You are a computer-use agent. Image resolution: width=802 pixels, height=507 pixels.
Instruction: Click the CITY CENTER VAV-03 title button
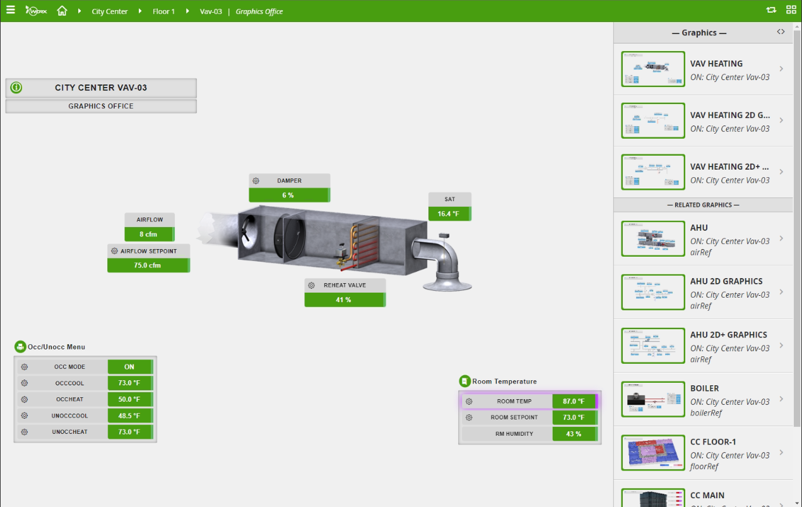[x=101, y=88]
